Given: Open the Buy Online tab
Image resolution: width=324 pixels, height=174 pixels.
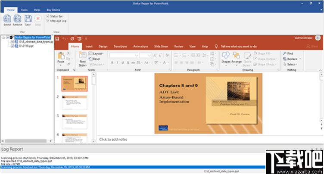Looking at the screenshot, I should tap(53, 10).
